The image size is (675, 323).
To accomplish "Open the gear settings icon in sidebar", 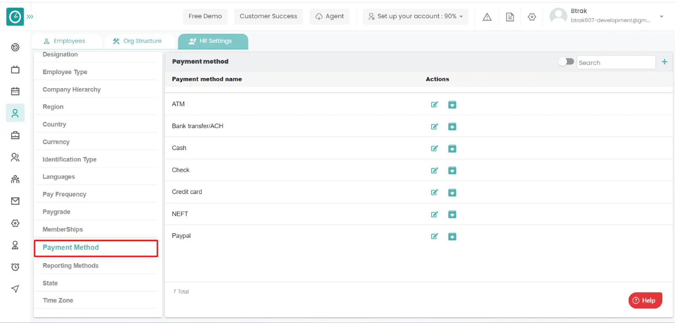I will coord(15,223).
